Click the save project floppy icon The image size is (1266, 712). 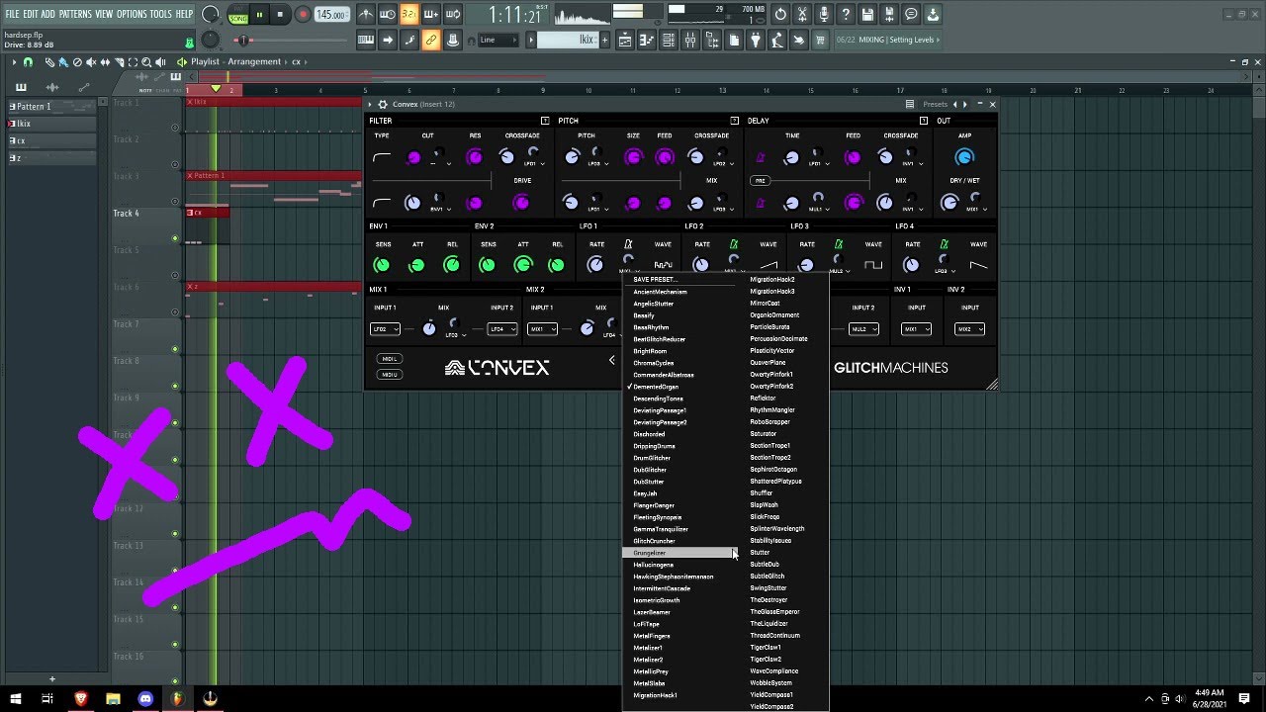click(867, 14)
